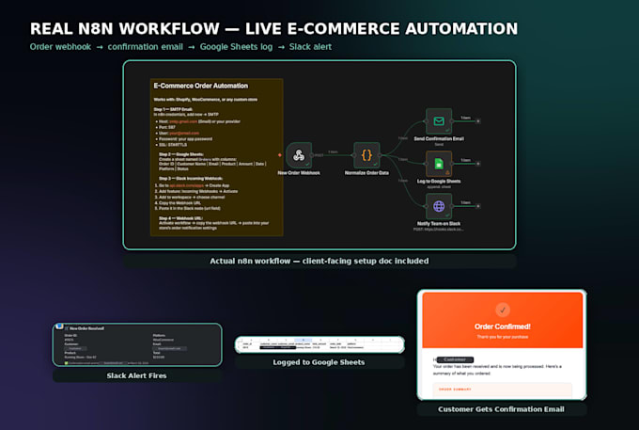
Task: Open the smtp.gmail.com link in sticky note
Action: tap(183, 121)
